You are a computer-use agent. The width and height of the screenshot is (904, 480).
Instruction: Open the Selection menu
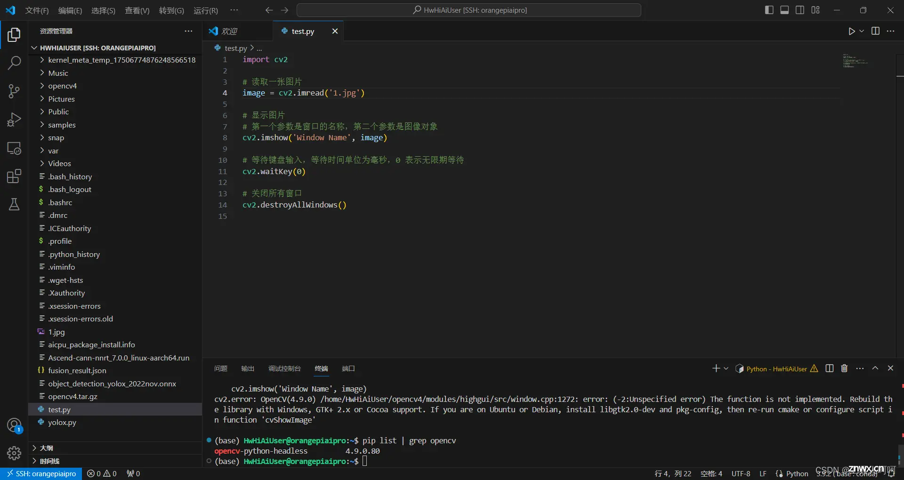pos(103,10)
